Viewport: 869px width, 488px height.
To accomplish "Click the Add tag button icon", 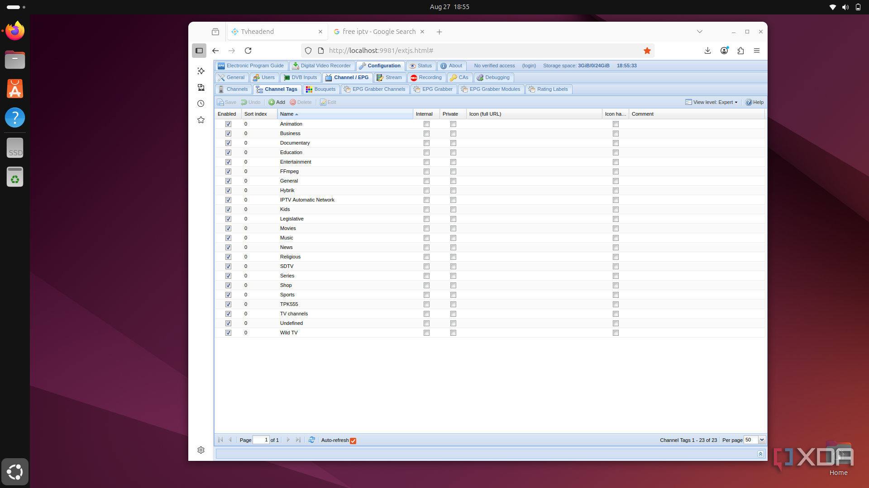I will 272,103.
